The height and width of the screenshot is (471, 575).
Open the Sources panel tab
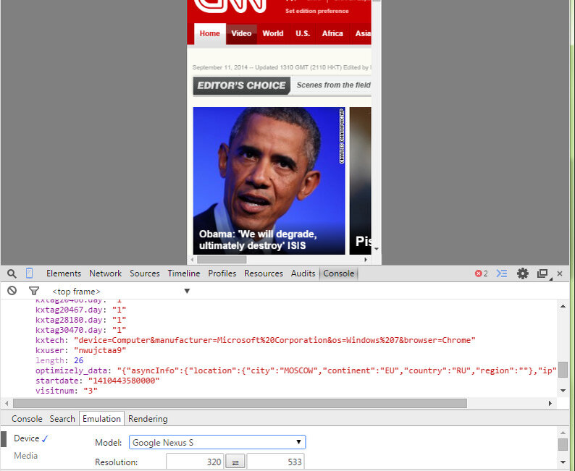[145, 273]
